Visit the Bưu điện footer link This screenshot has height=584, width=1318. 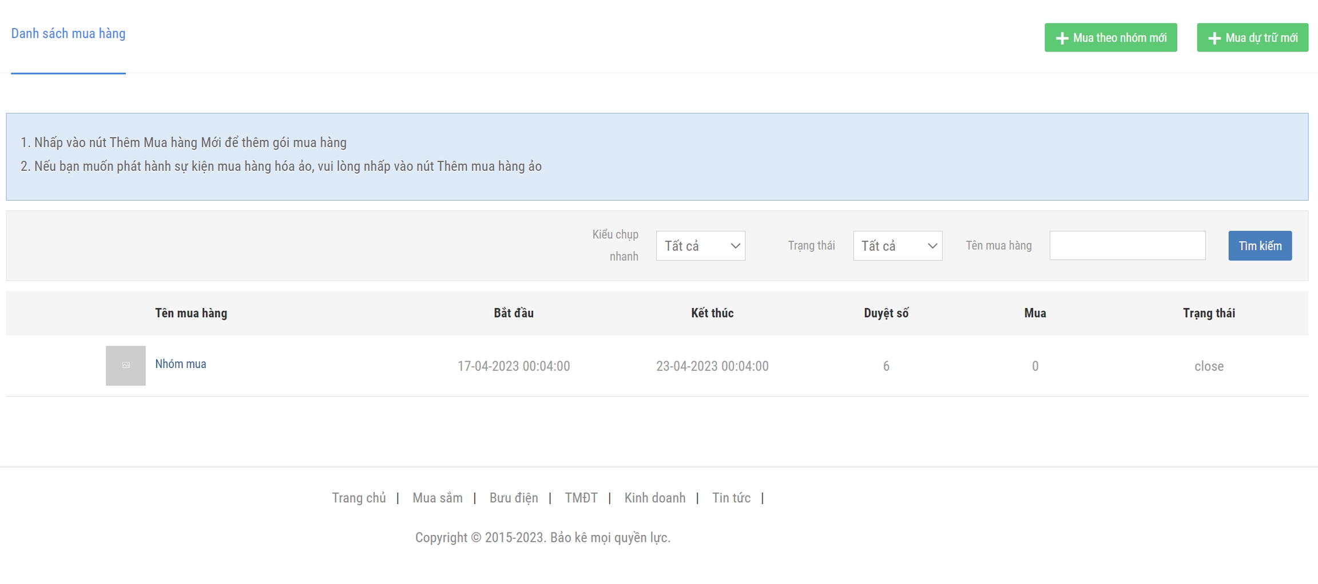tap(513, 498)
